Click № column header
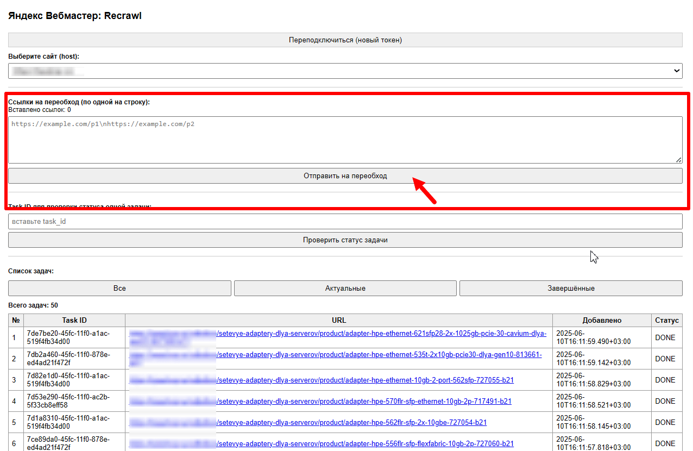Viewport: 693px width, 451px height. tap(16, 320)
